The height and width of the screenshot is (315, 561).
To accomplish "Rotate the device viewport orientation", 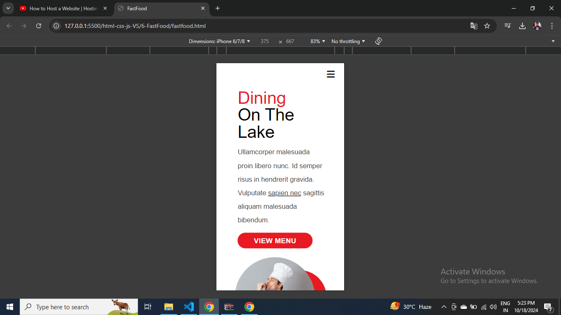I will coord(379,41).
